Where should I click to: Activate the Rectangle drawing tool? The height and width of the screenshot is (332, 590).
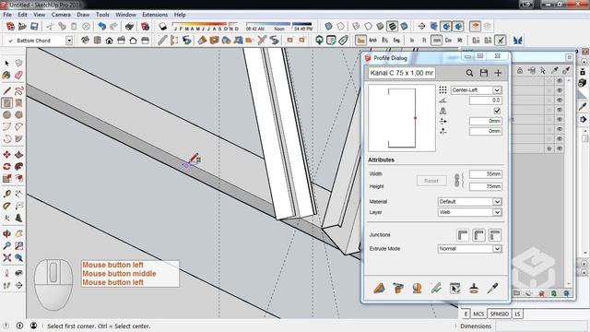6,102
